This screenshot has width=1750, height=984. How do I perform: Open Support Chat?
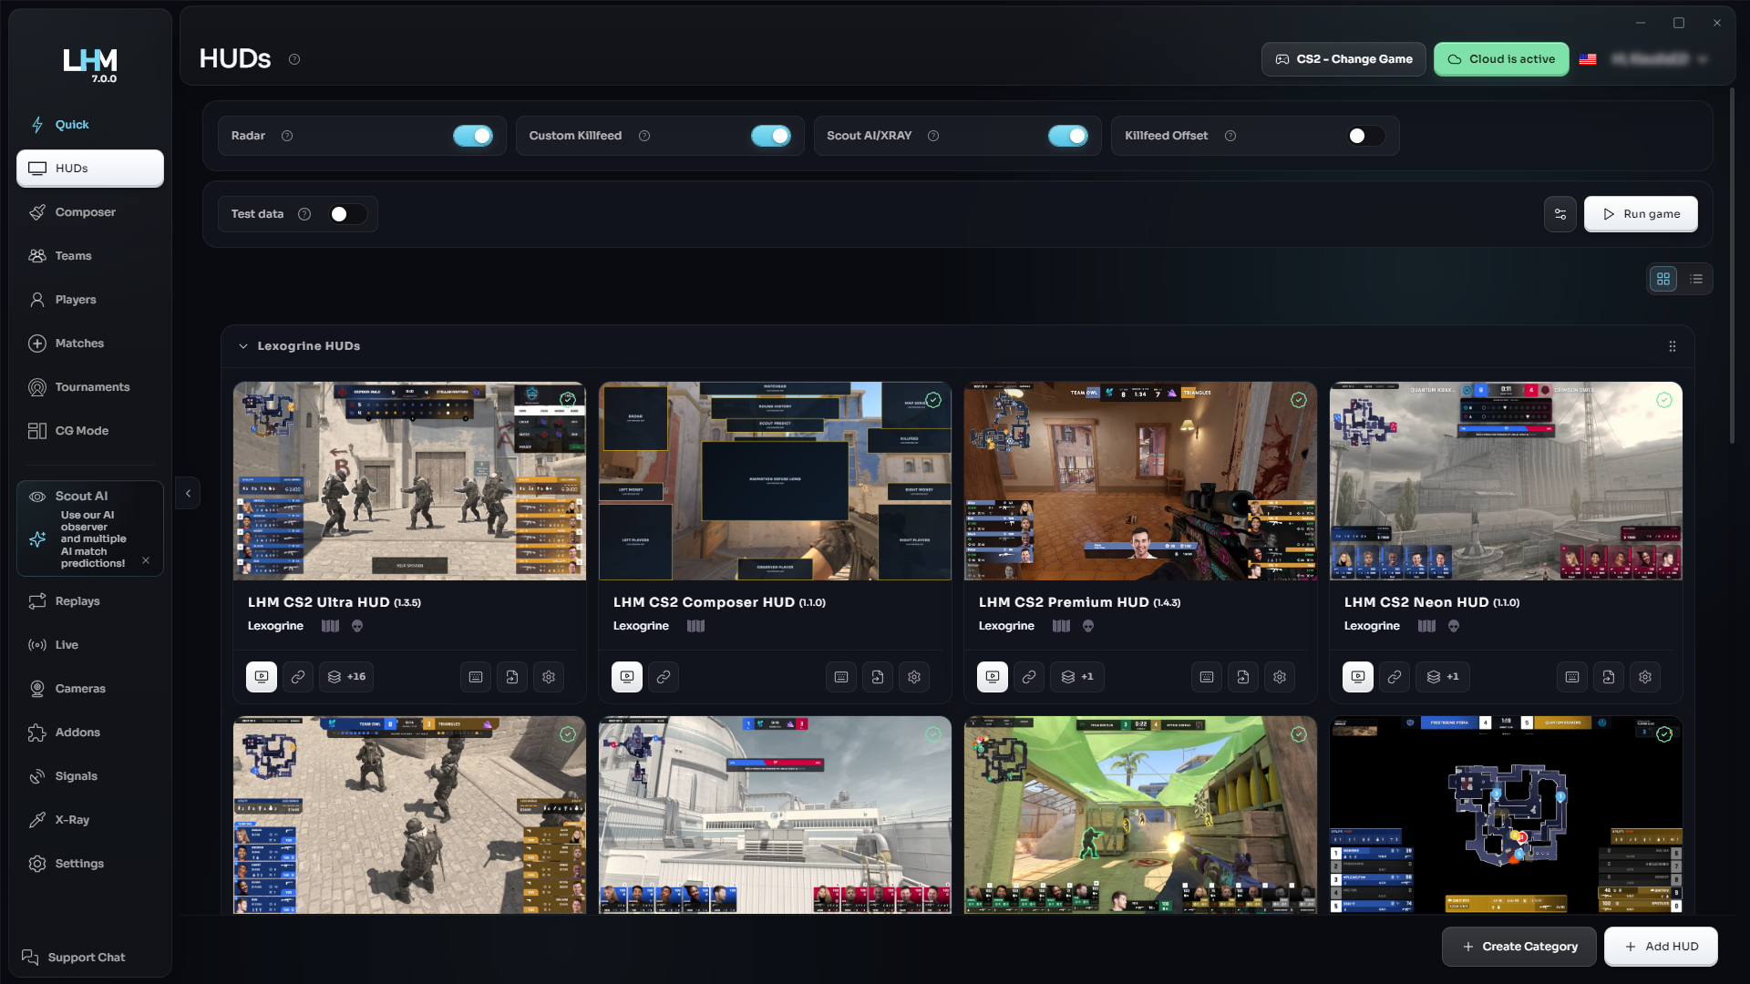pyautogui.click(x=74, y=958)
